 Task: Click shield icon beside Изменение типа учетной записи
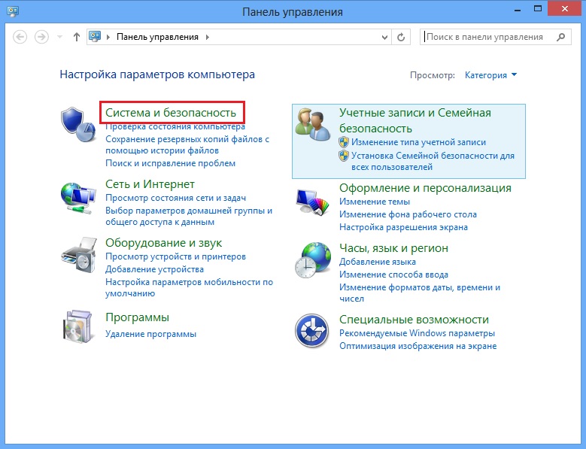pos(344,142)
